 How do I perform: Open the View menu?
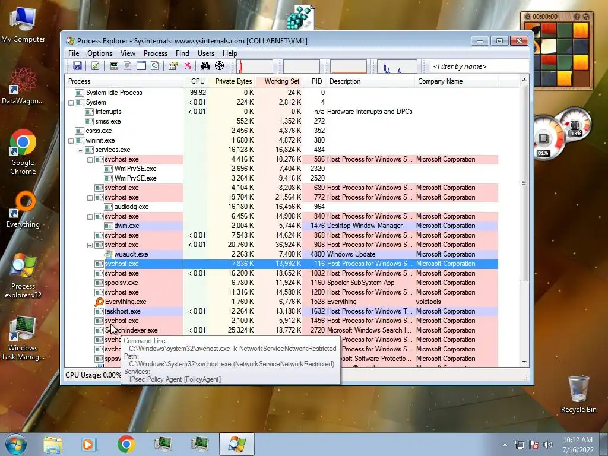tap(128, 53)
